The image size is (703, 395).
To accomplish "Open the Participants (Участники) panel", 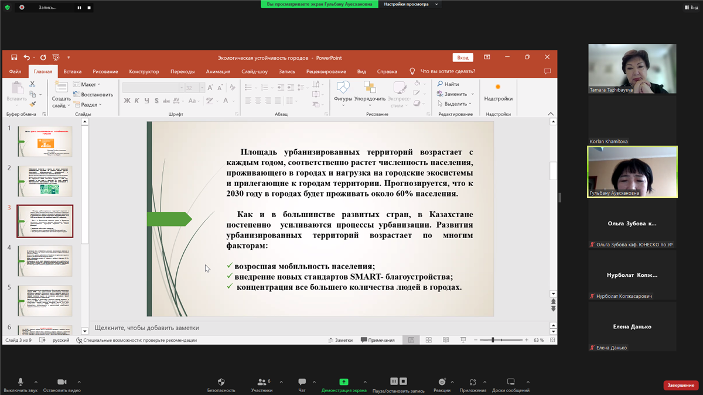I will point(261,385).
